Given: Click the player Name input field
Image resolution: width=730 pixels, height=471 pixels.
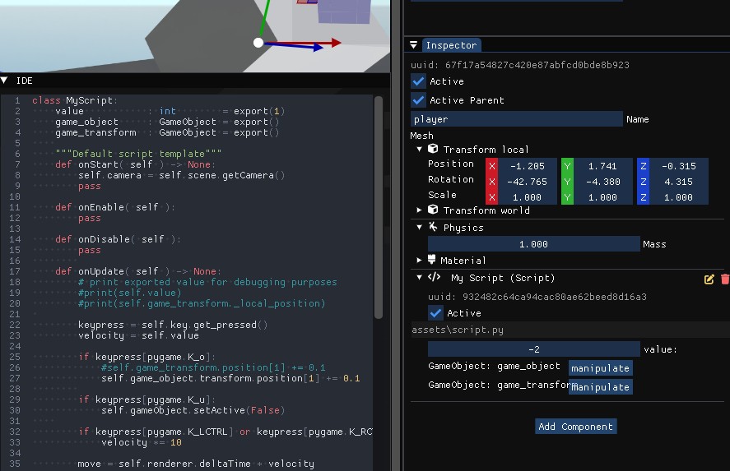Looking at the screenshot, I should point(516,119).
